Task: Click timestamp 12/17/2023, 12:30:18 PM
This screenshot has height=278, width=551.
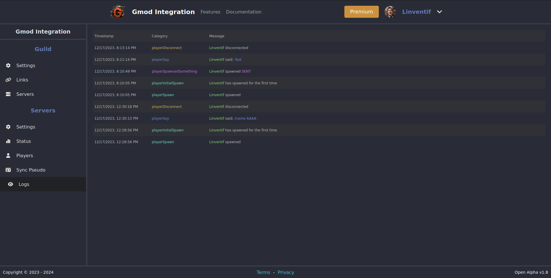Action: tap(116, 107)
